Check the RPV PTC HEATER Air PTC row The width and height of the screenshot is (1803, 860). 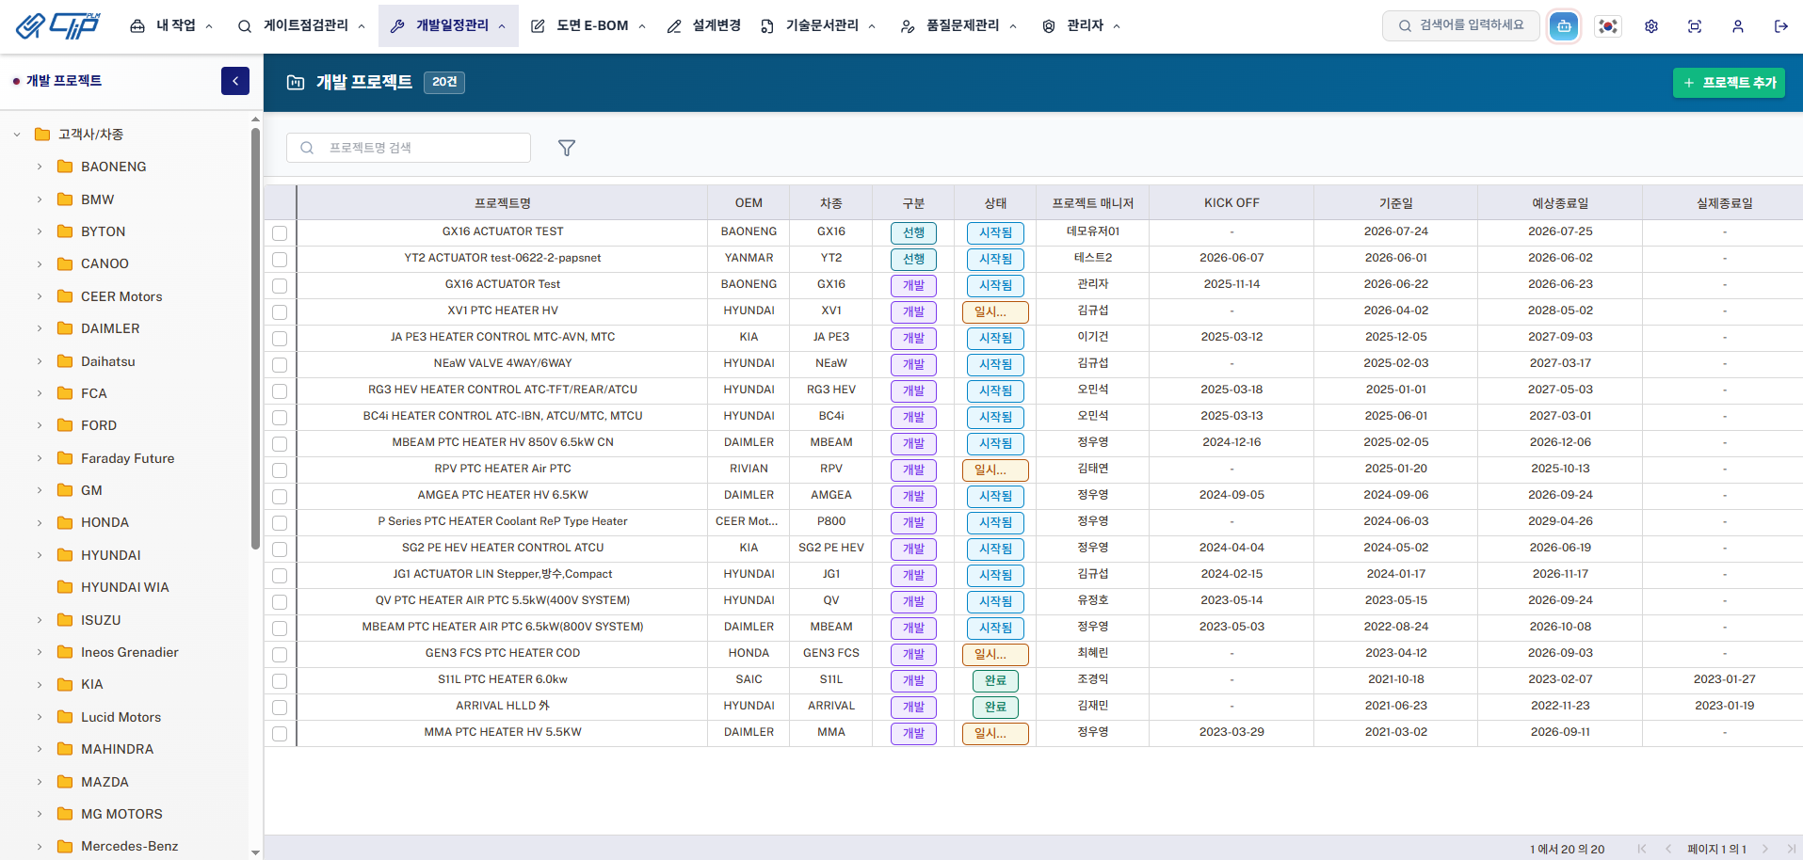click(280, 470)
